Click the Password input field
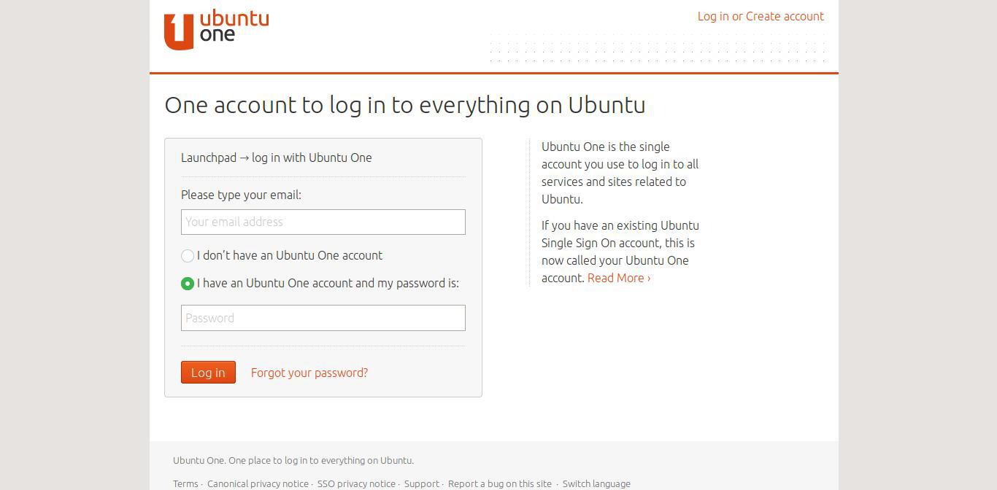The height and width of the screenshot is (490, 997). (x=323, y=318)
